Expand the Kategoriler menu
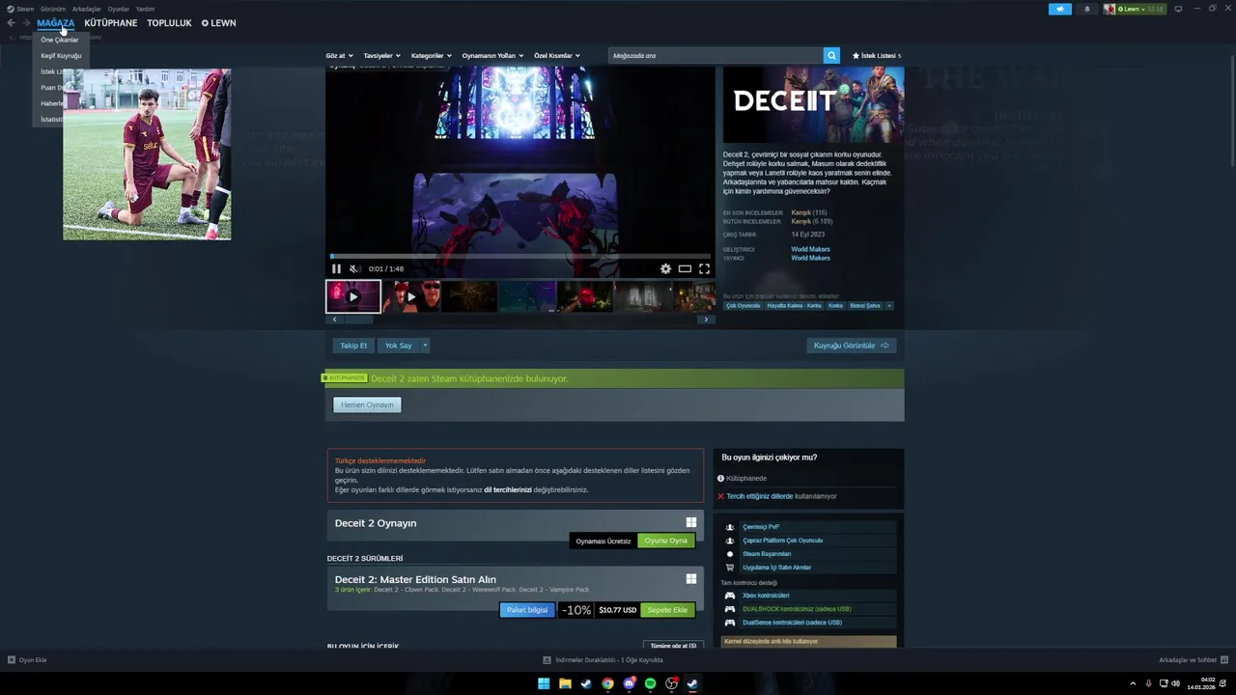This screenshot has height=695, width=1236. coord(430,56)
